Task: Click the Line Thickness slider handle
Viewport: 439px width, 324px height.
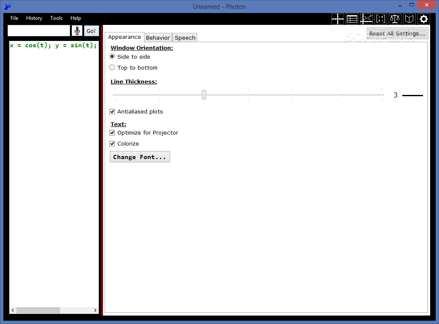Action: 204,94
